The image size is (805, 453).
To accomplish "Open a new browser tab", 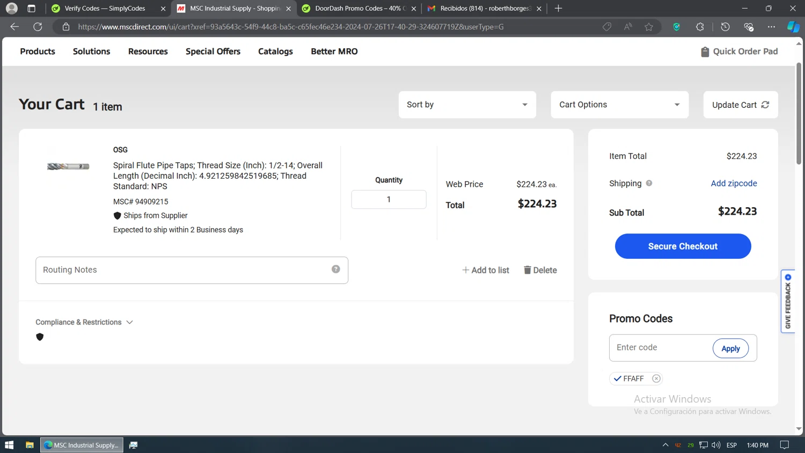I will point(558,8).
